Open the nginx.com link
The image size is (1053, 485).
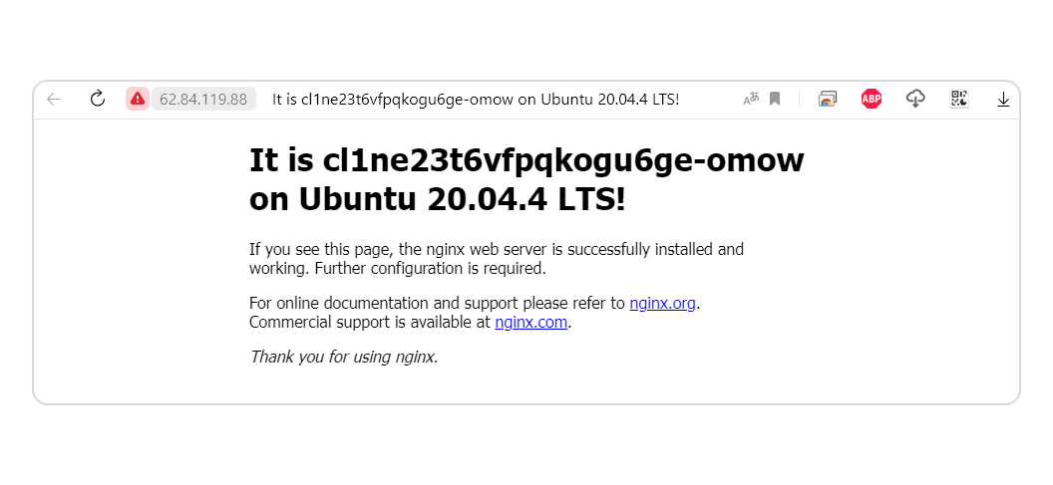pos(531,322)
